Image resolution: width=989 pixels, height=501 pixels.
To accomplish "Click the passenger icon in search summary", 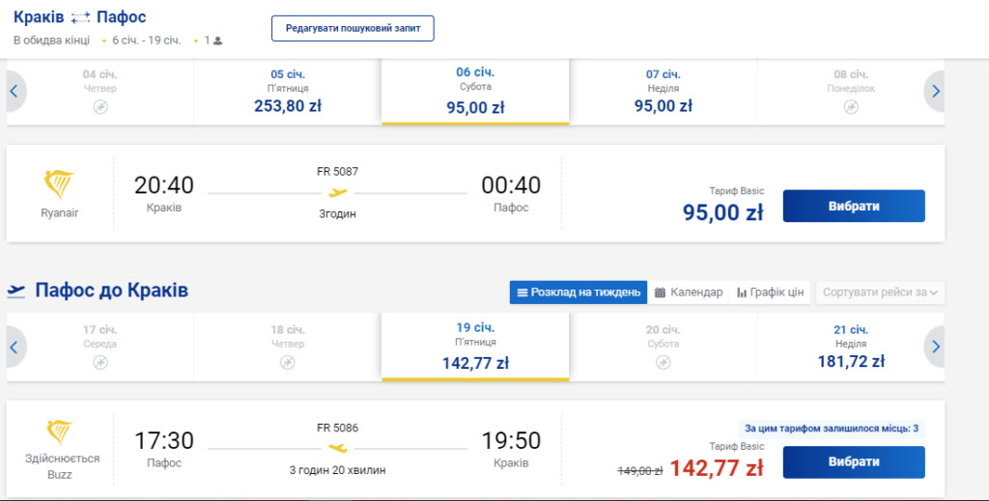I will point(217,41).
